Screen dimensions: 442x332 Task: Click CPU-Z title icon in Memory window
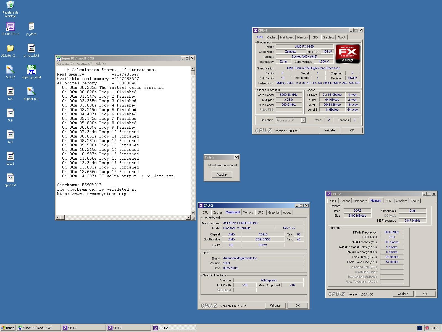(x=329, y=194)
